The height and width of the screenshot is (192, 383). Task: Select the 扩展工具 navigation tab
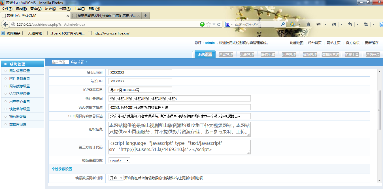352,55
